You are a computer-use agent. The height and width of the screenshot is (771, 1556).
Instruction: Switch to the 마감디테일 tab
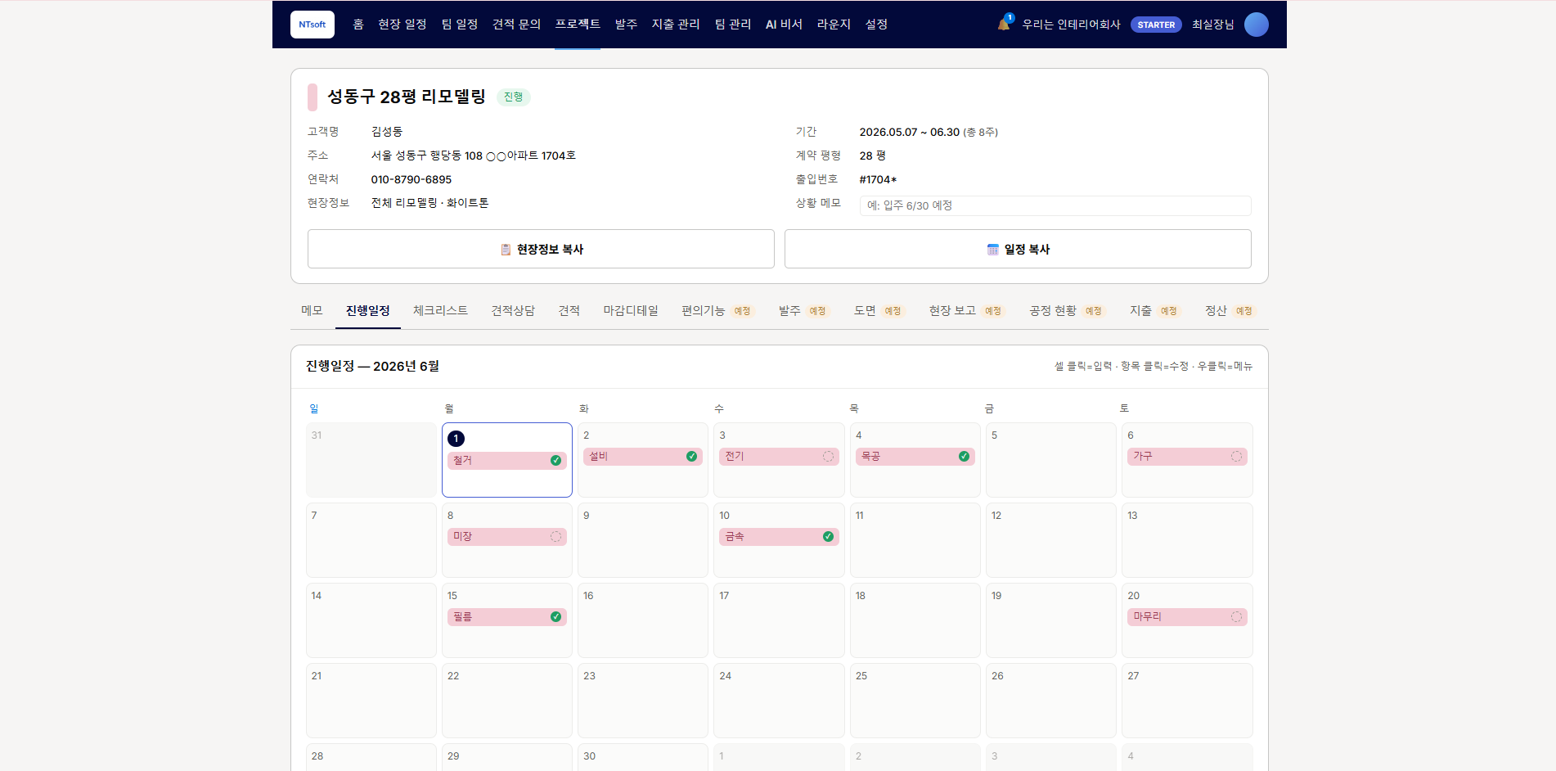tap(631, 311)
